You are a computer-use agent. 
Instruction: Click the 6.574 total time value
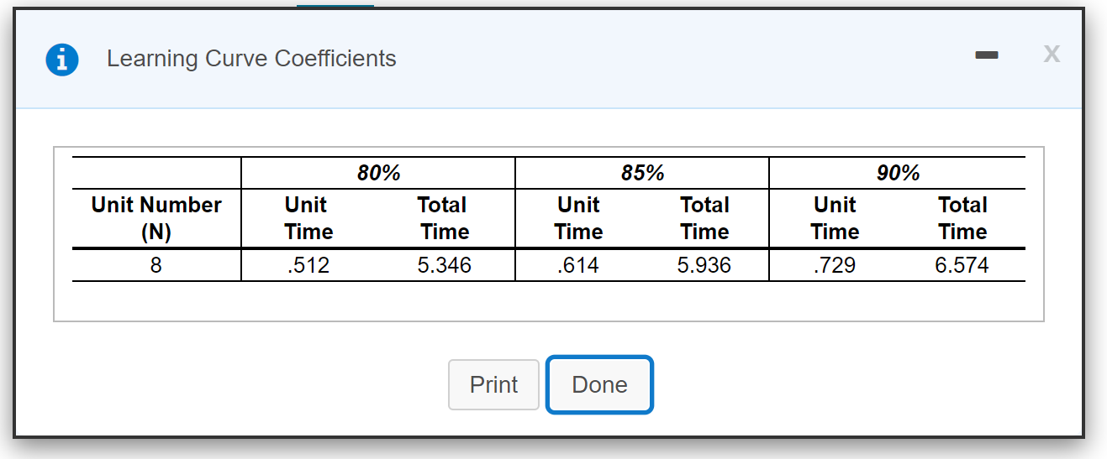(x=962, y=266)
